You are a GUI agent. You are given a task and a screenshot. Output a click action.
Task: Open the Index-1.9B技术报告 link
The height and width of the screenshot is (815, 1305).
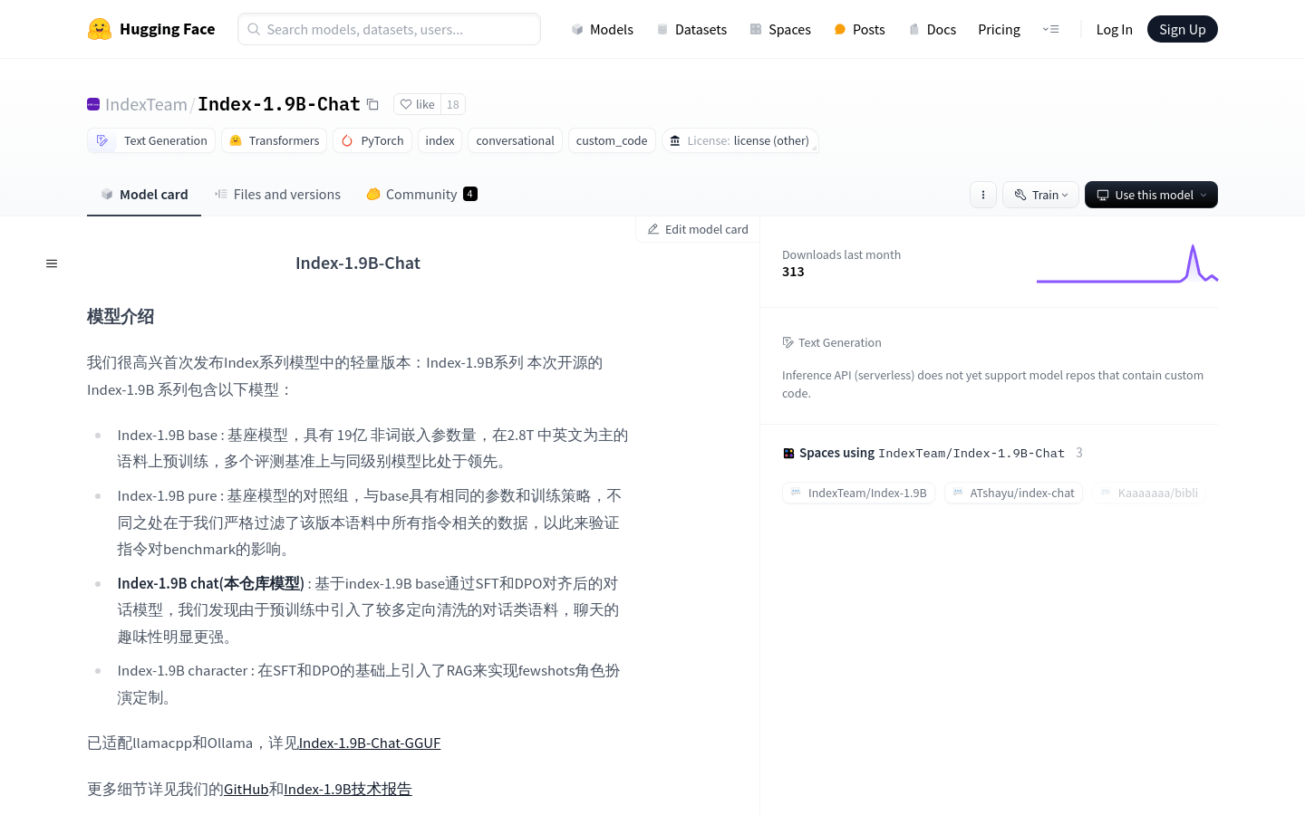tap(348, 789)
